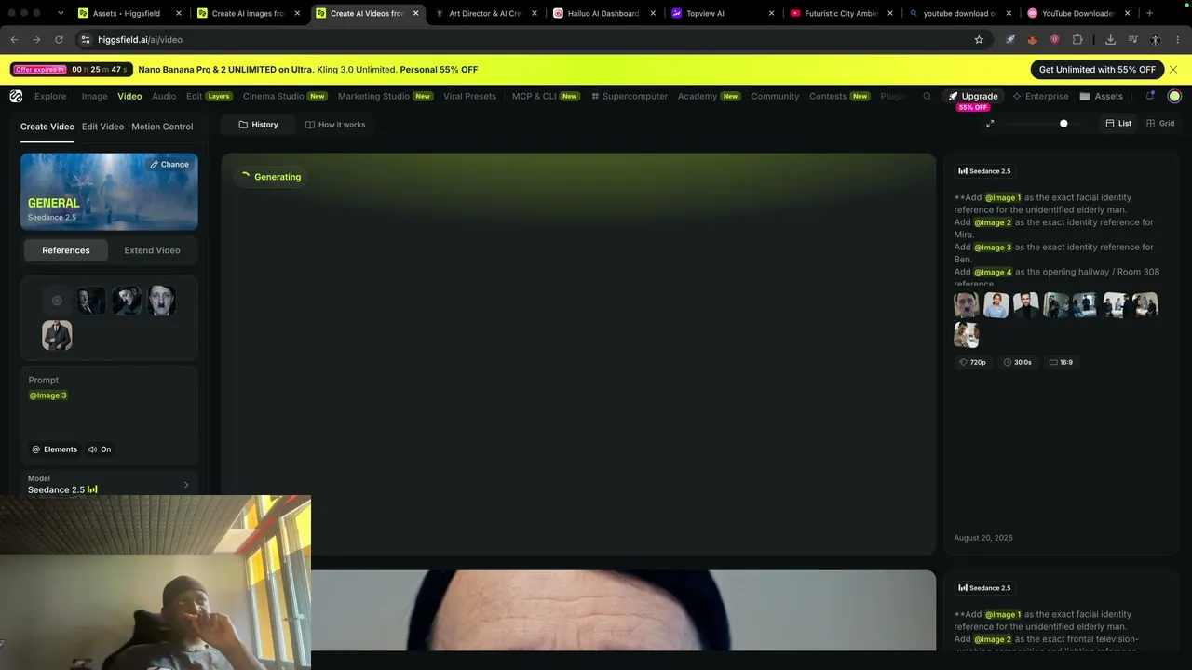Close the Assets - Higgsfield tab
Image resolution: width=1192 pixels, height=670 pixels.
(x=179, y=14)
